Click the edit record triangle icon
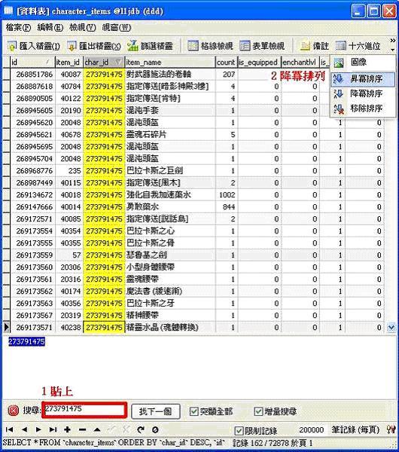The width and height of the screenshot is (399, 452). point(97,430)
